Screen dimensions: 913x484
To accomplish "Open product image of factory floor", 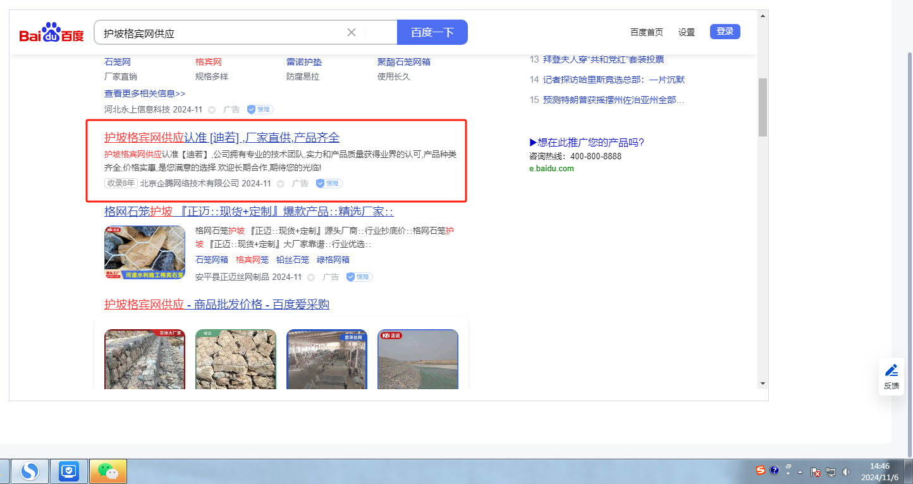I will pyautogui.click(x=327, y=359).
